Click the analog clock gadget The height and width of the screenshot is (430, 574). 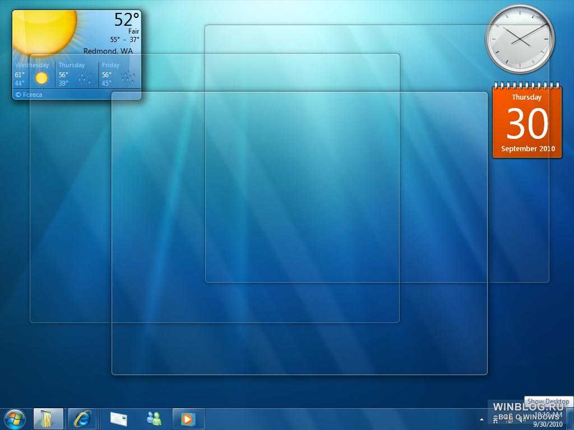pos(520,39)
